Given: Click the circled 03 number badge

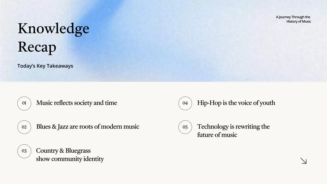Looking at the screenshot, I should click(x=24, y=151).
